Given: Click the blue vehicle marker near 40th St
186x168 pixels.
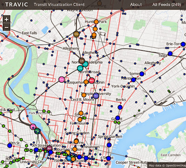Looking at the screenshot, I should (10, 145).
